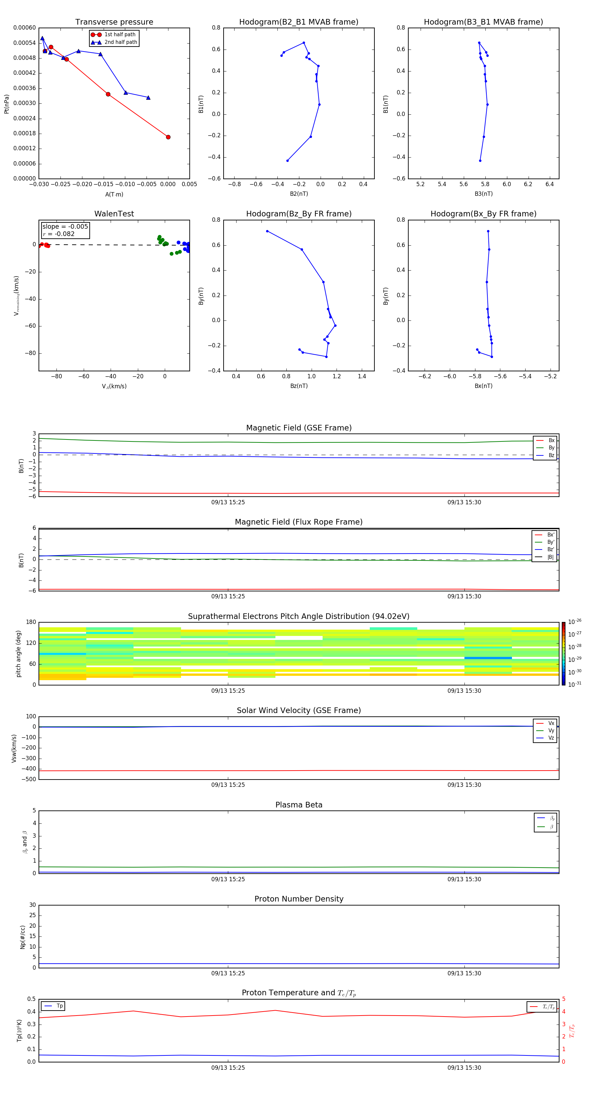Select the 'B3(nT)' x-axis label
Viewport: 598px width, 1097px height.
[483, 194]
